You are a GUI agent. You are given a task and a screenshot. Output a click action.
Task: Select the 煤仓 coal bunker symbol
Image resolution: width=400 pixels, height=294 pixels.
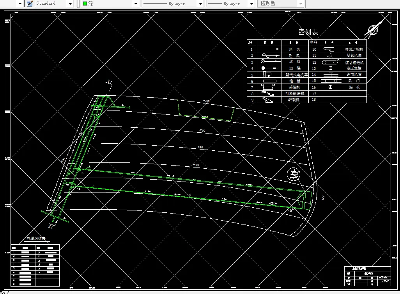click(x=330, y=87)
